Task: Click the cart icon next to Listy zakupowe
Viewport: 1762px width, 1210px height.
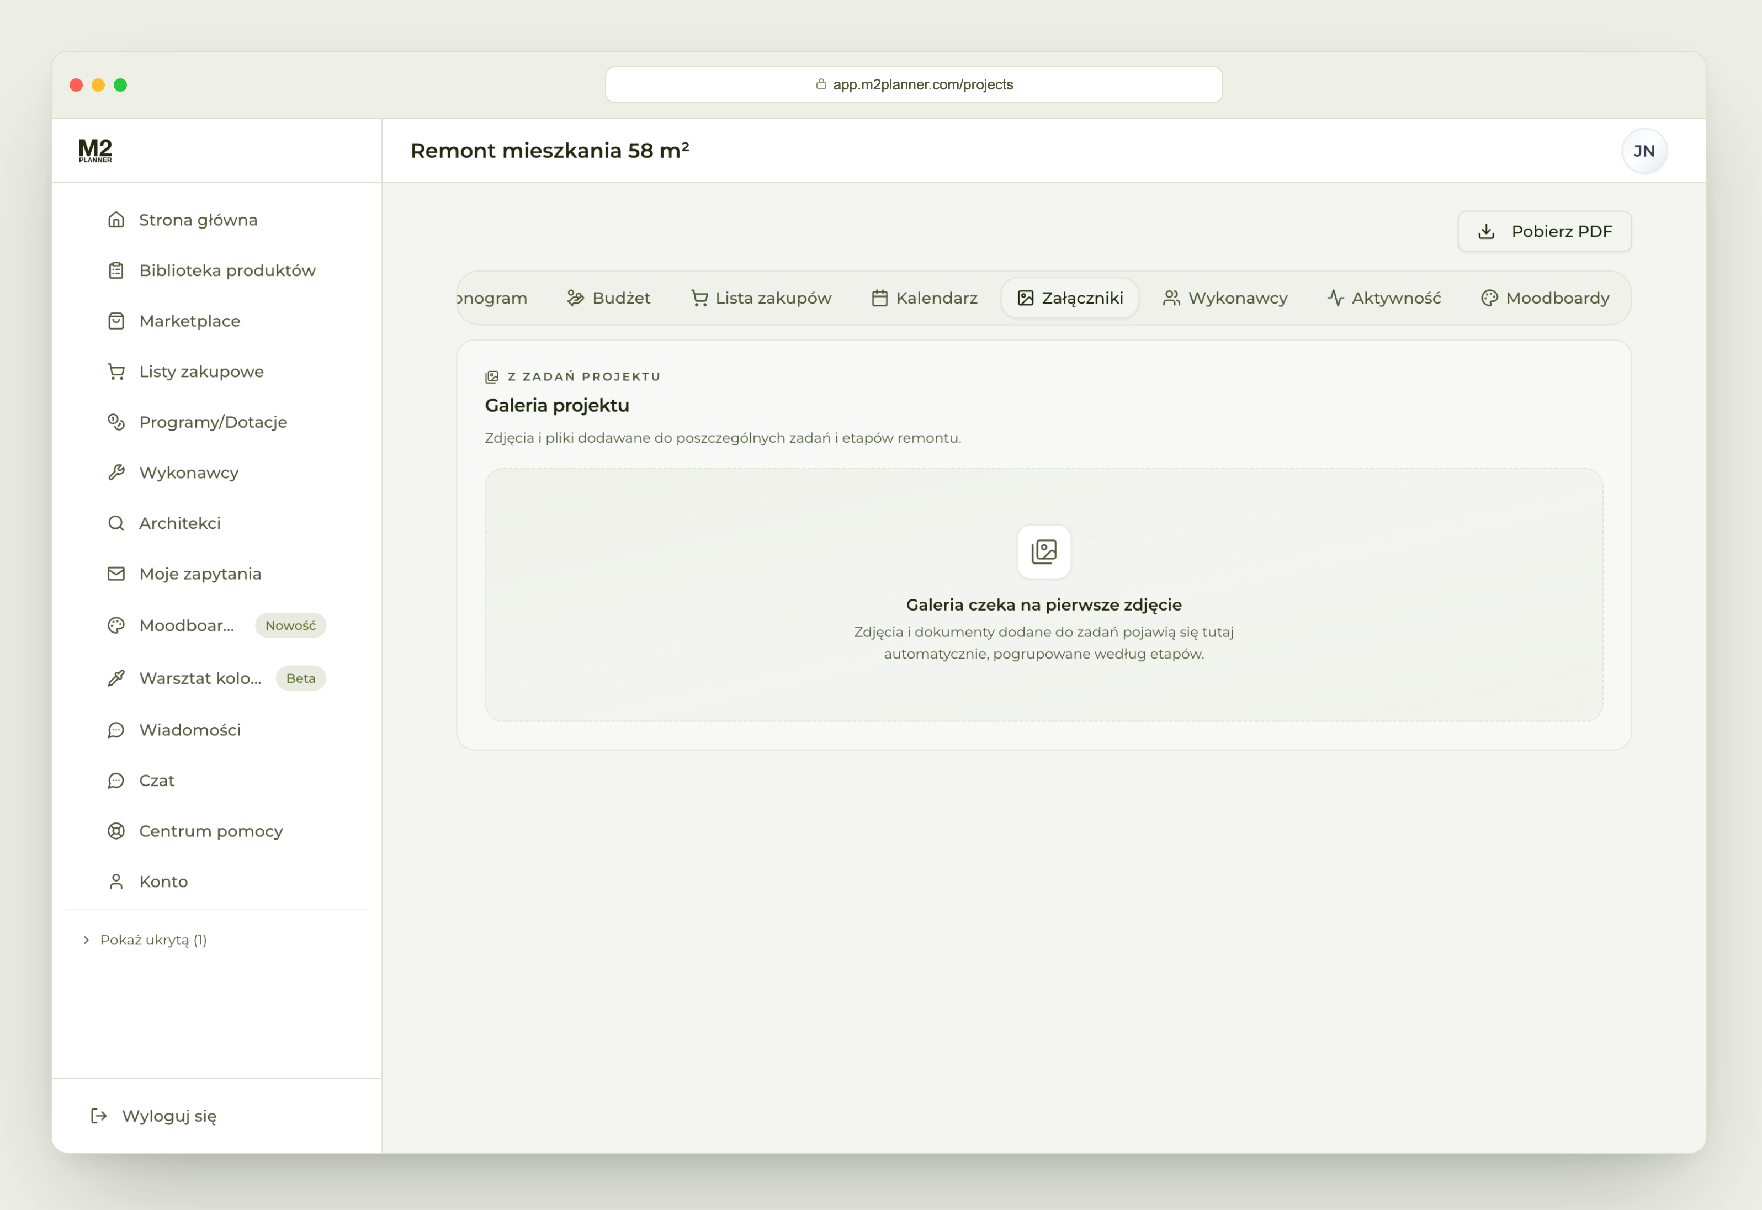Action: (116, 372)
